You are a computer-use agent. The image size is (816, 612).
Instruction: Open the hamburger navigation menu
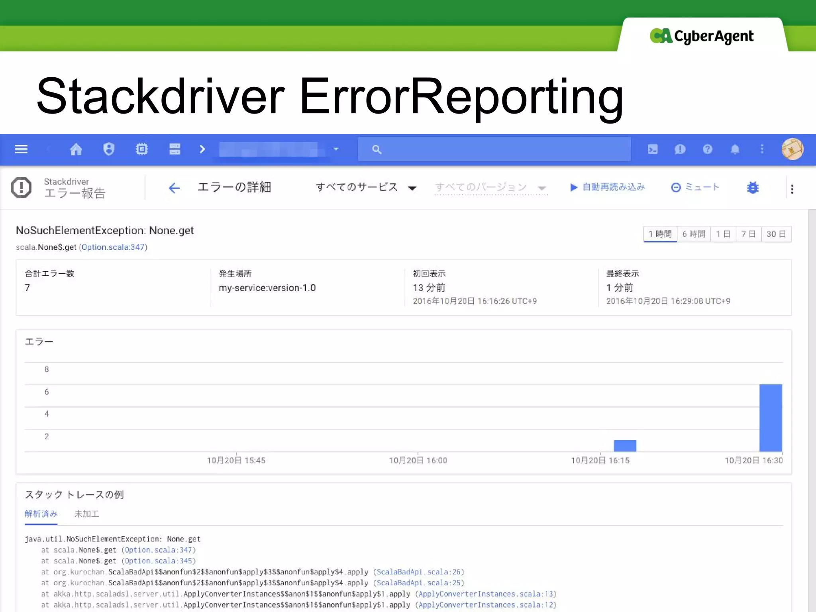21,149
